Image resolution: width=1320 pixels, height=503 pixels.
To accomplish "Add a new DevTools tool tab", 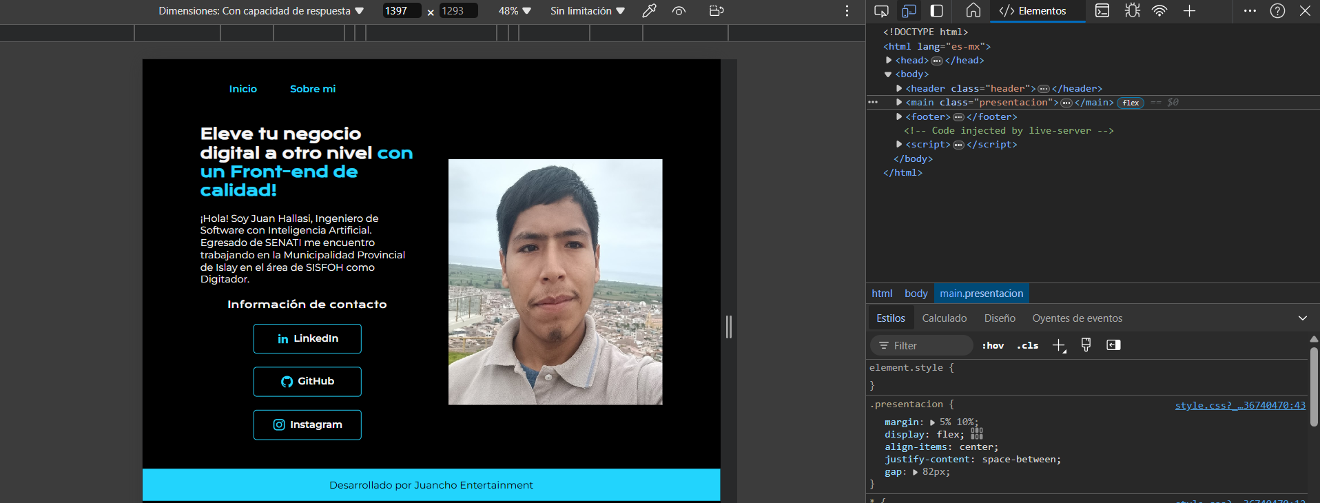I will (1189, 10).
